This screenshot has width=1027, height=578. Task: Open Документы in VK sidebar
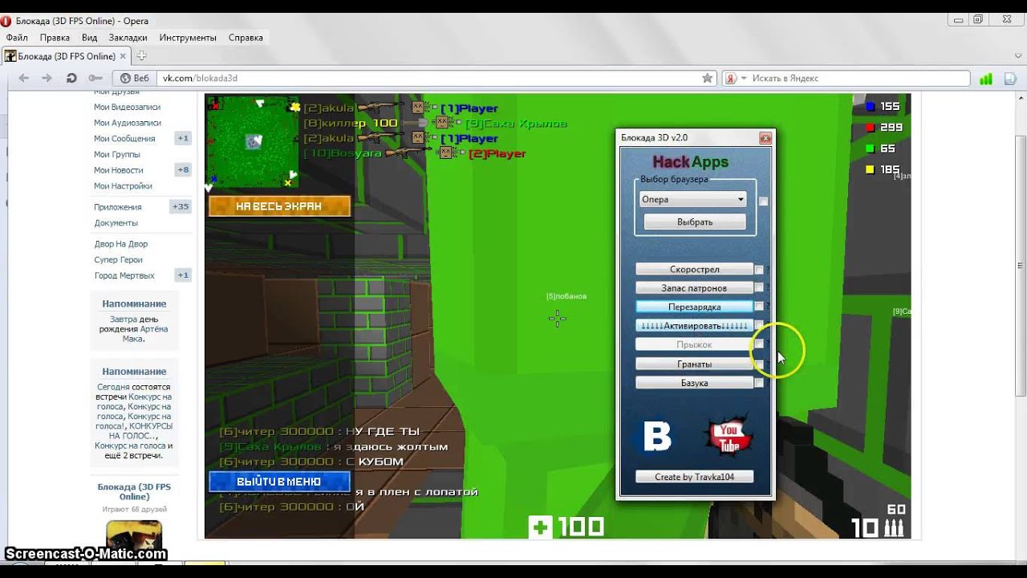pos(116,223)
